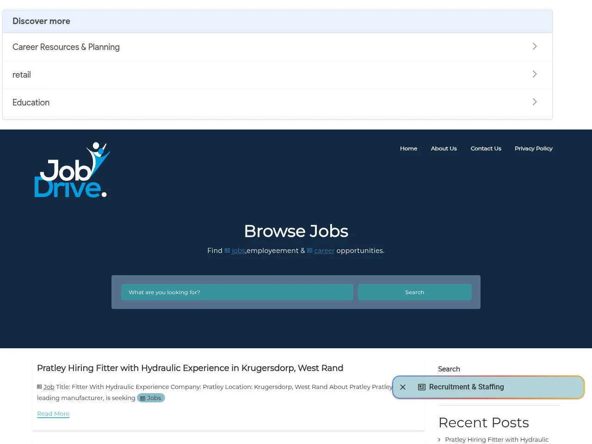
Task: Close the Recruitment & Staffing popup
Action: click(x=403, y=387)
